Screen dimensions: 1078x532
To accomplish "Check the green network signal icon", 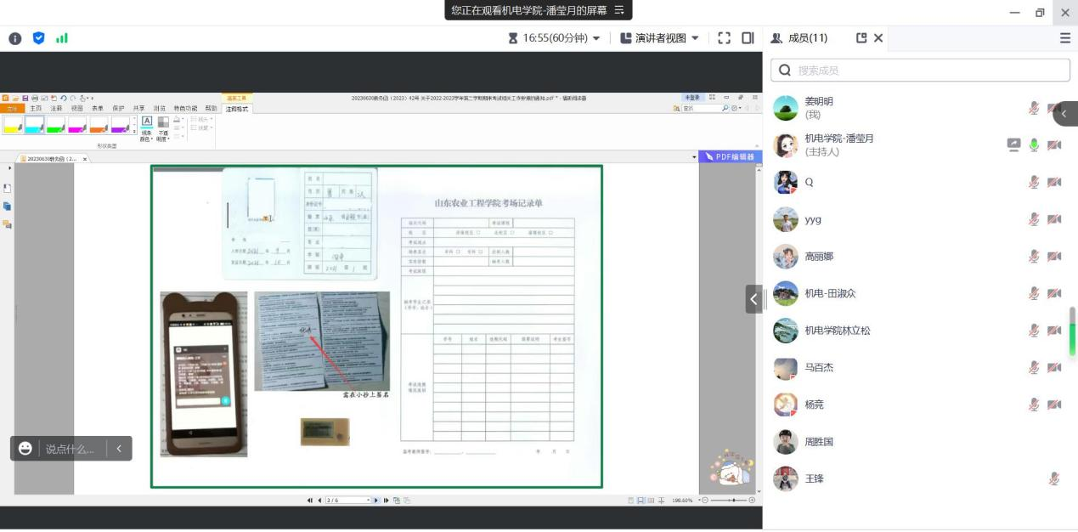I will pos(61,38).
